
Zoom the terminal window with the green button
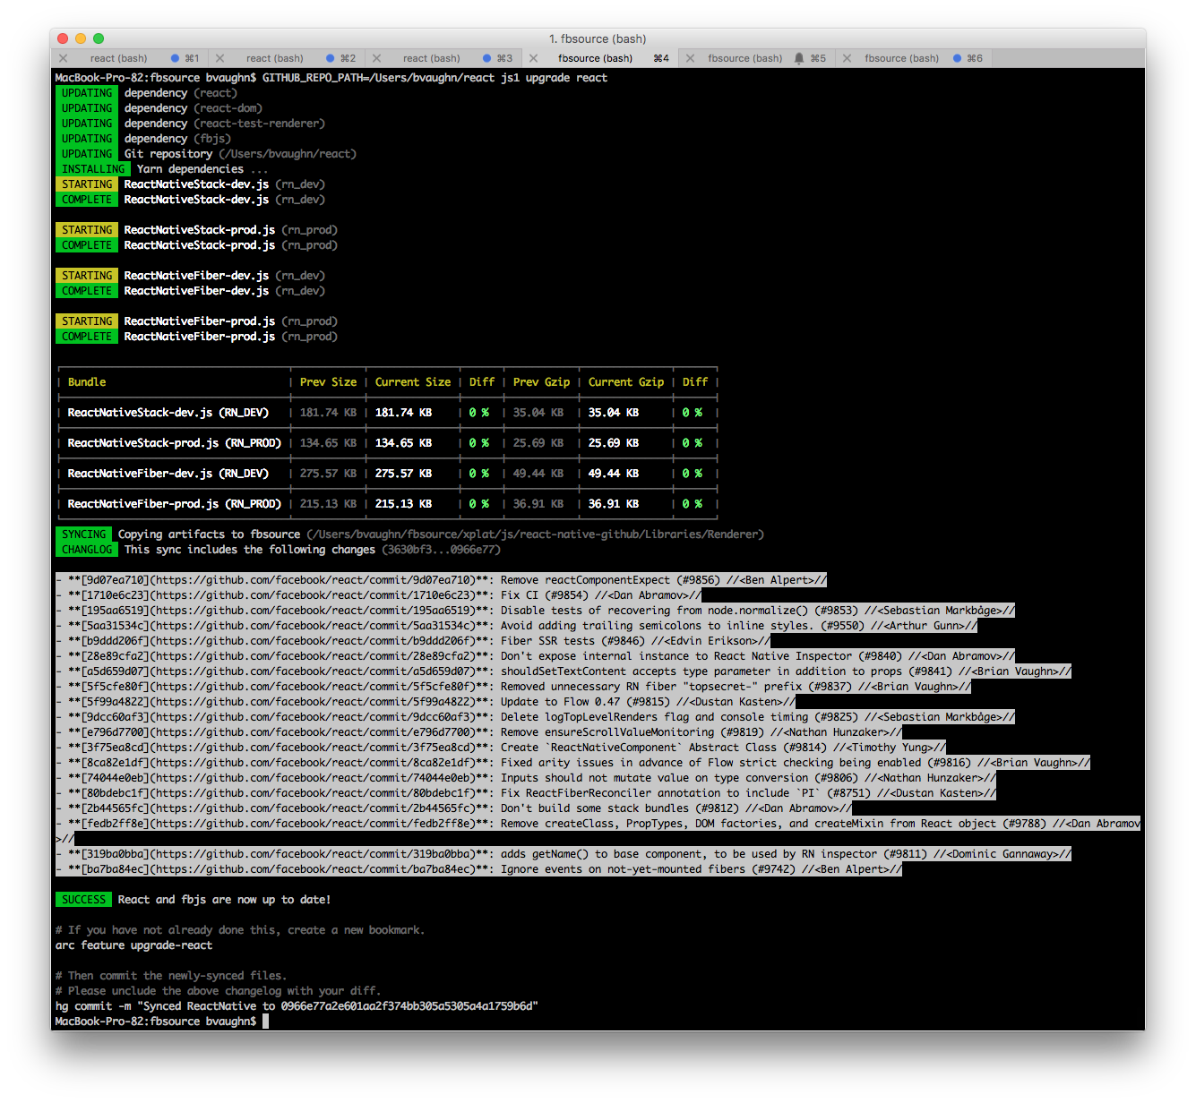(99, 38)
